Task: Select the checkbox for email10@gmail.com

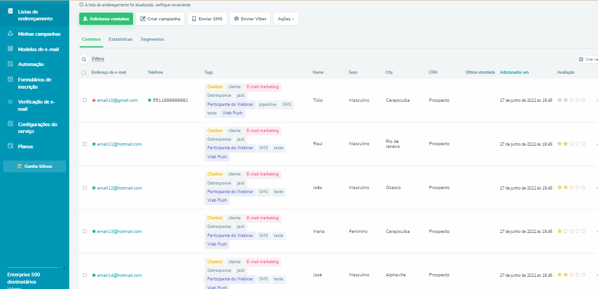Action: coord(85,100)
